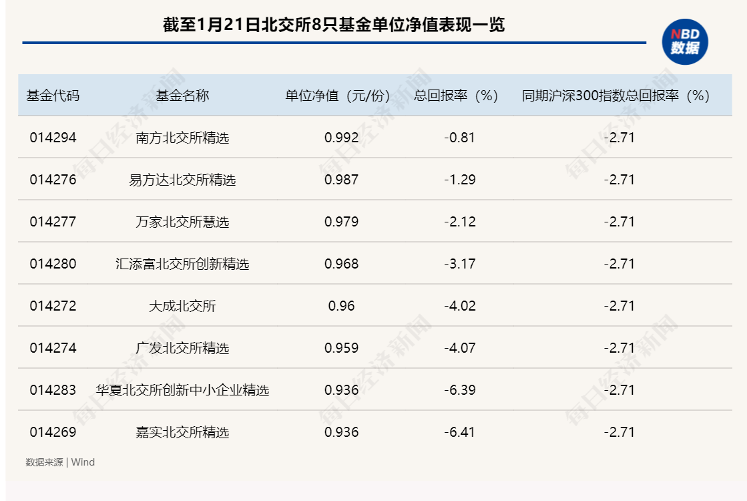This screenshot has height=501, width=747.
Task: Click total return -4.07
Action: pyautogui.click(x=459, y=348)
